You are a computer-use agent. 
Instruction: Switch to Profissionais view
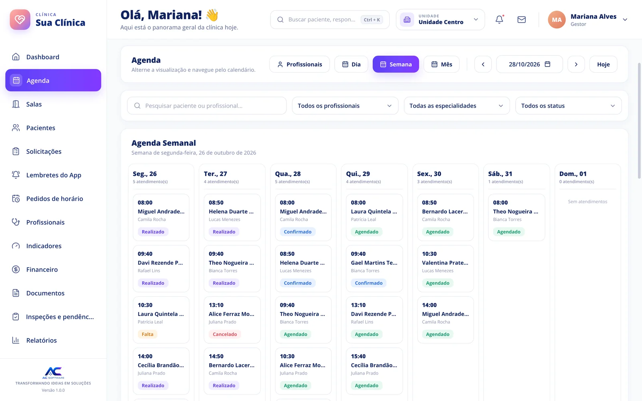click(x=299, y=64)
